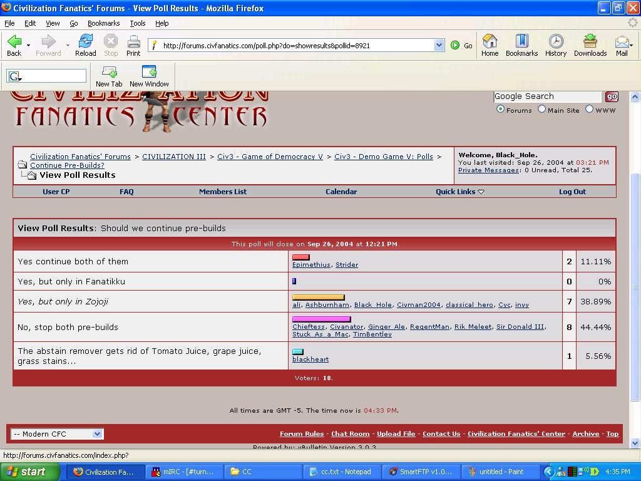The width and height of the screenshot is (641, 481).
Task: Open the Tools menu
Action: pos(137,23)
